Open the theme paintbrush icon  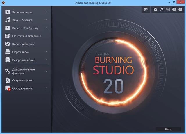162,10
